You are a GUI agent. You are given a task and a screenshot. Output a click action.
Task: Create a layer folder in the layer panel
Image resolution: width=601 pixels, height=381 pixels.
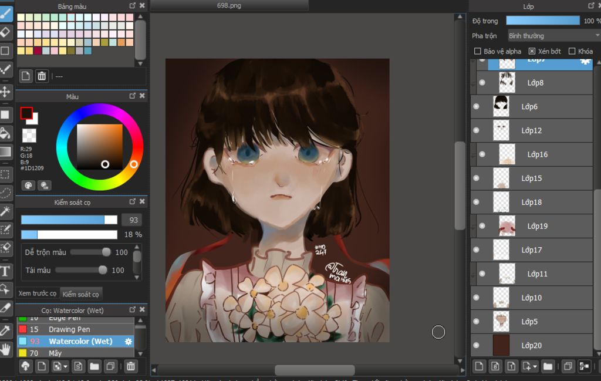tap(548, 366)
